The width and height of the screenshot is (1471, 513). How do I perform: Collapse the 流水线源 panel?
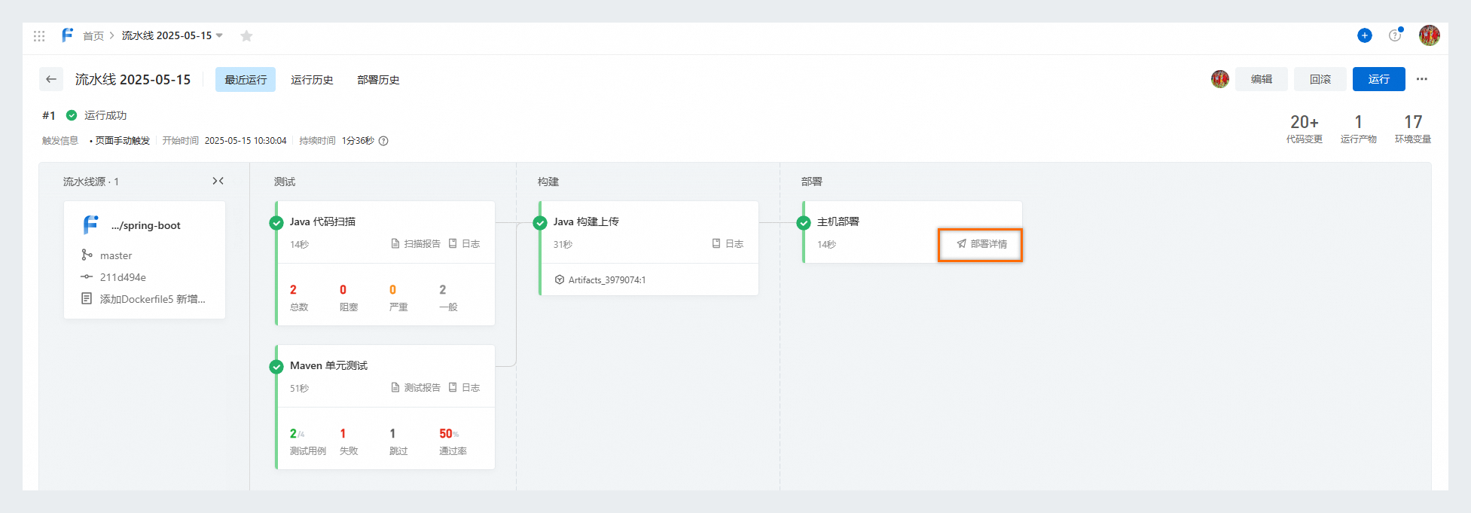coord(218,181)
